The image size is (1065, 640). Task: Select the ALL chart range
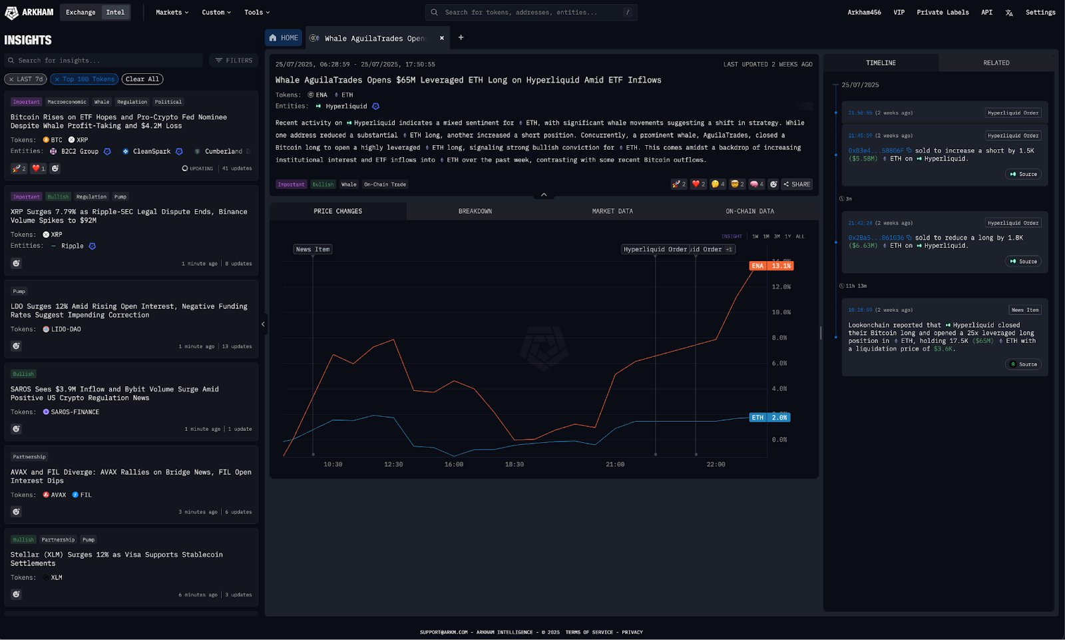pyautogui.click(x=800, y=236)
